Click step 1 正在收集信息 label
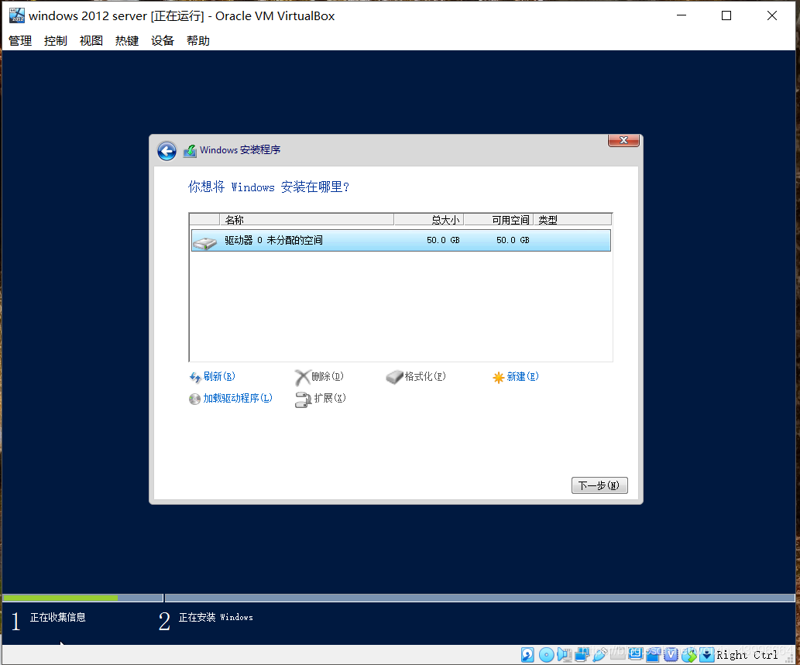Viewport: 800px width, 665px height. pos(57,618)
